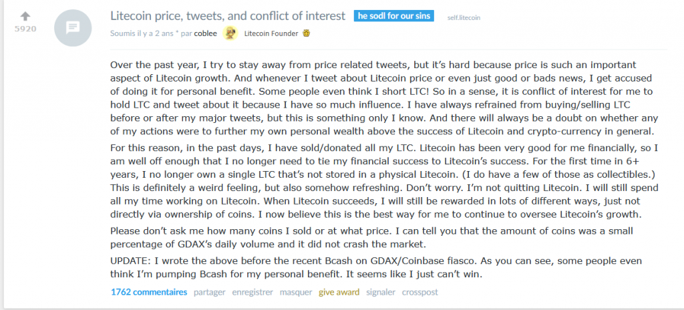Click the "he sodl for our sins" flair

(394, 16)
